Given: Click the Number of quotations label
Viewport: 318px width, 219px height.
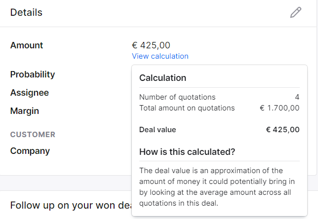Looking at the screenshot, I should click(177, 97).
